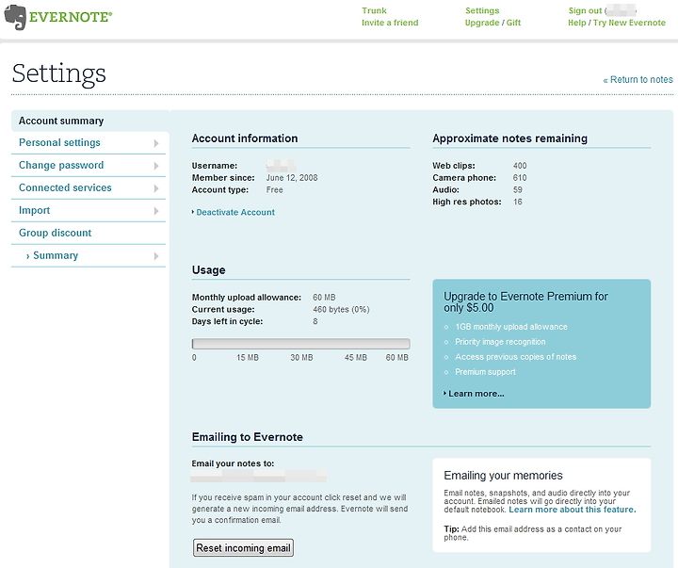Click the '15 MB' scale label
Viewport: 678px width, 568px height.
248,358
